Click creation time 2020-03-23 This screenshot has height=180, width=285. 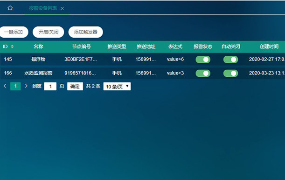267,73
